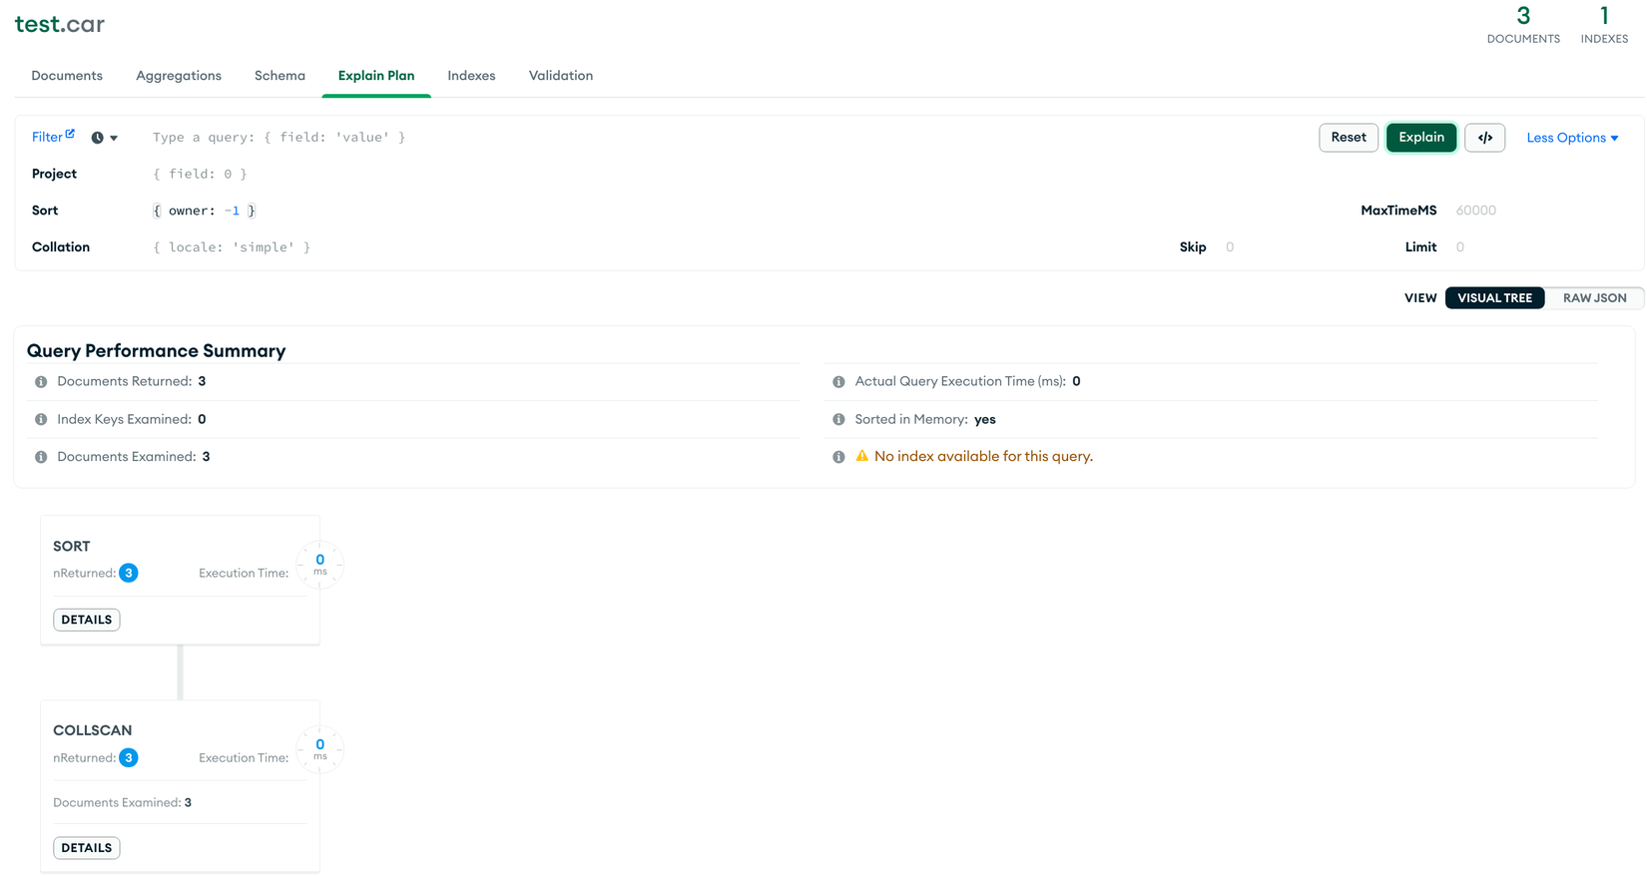Open the Schema tab
Image resolution: width=1647 pixels, height=876 pixels.
point(279,76)
